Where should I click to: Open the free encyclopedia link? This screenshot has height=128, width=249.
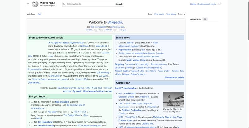click(98, 27)
